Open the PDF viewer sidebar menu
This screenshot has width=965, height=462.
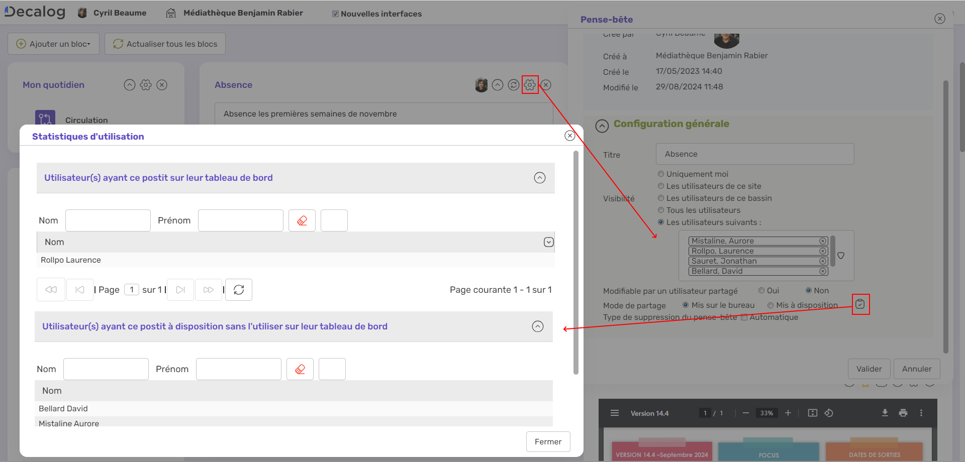click(614, 413)
